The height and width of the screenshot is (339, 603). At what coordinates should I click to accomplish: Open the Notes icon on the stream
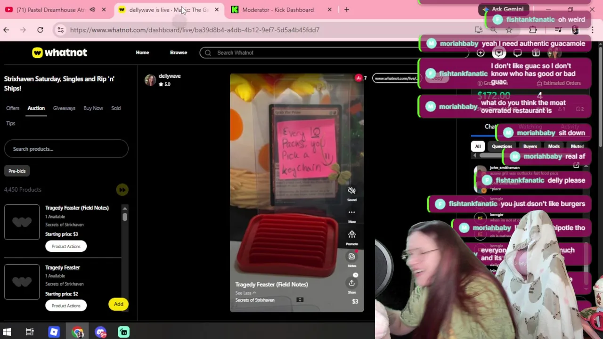(x=351, y=256)
